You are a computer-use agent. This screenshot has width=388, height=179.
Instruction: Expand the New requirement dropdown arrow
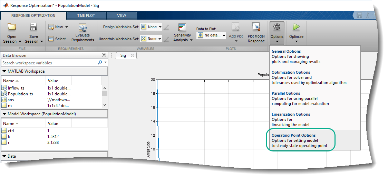[66, 27]
